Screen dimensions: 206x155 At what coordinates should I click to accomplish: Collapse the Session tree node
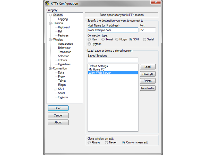(x=50, y=15)
